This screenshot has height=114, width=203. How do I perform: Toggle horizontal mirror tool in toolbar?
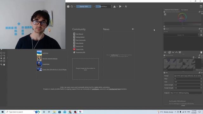[x=115, y=6]
